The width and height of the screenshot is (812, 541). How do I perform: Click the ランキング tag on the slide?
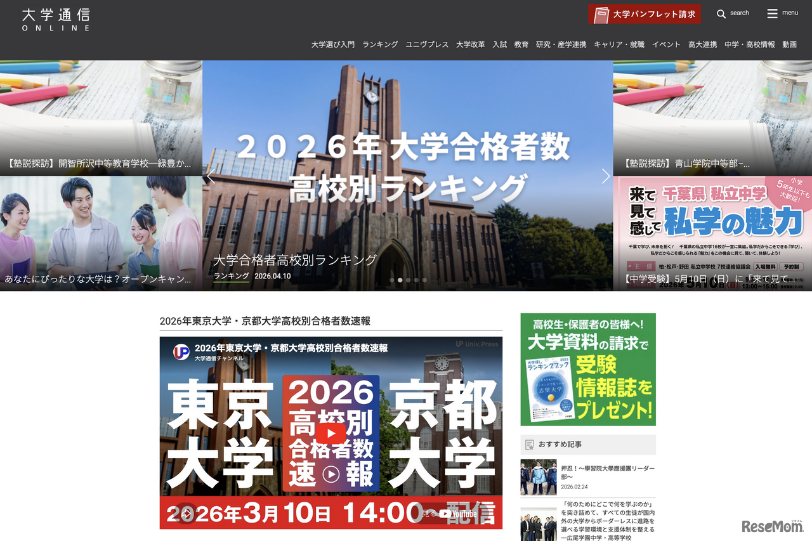point(232,277)
